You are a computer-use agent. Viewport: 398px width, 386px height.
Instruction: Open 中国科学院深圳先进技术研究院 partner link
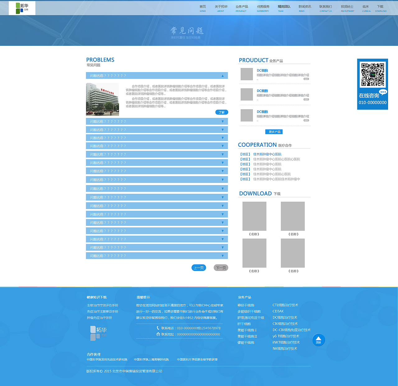[x=107, y=360]
